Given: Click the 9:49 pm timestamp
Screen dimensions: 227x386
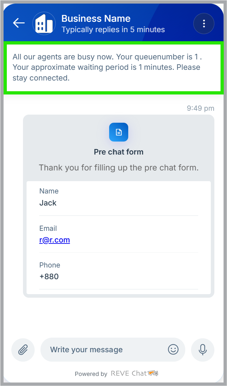Looking at the screenshot, I should coord(200,108).
